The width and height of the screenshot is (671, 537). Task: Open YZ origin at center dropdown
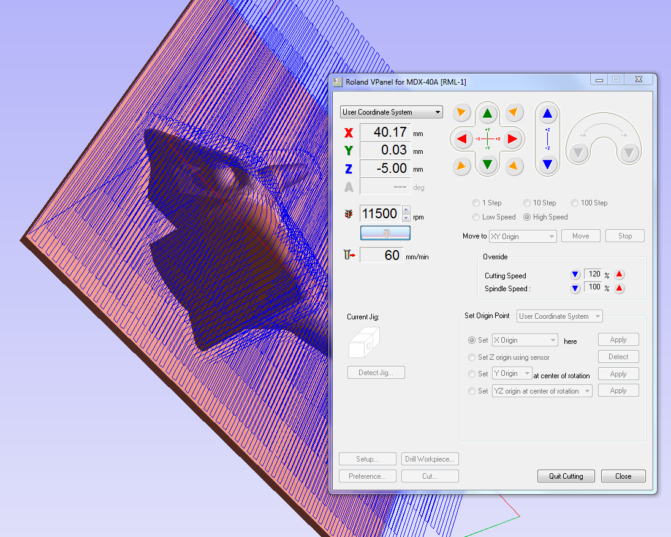542,391
